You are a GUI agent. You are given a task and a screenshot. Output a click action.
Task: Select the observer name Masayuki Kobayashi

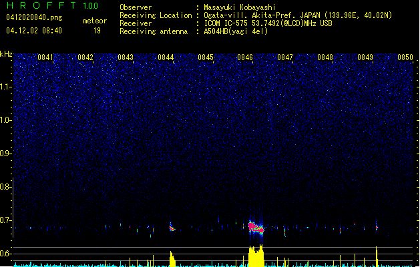[240, 7]
